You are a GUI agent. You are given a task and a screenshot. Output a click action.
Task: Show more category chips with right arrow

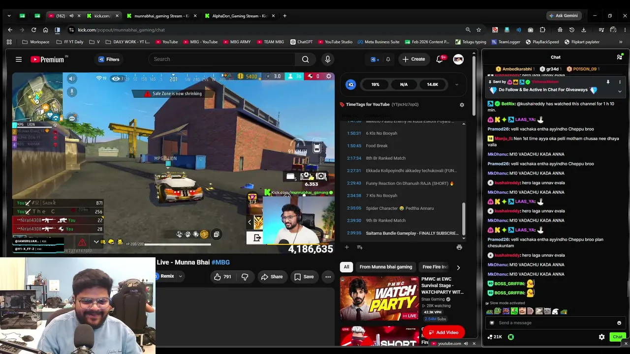pos(458,267)
